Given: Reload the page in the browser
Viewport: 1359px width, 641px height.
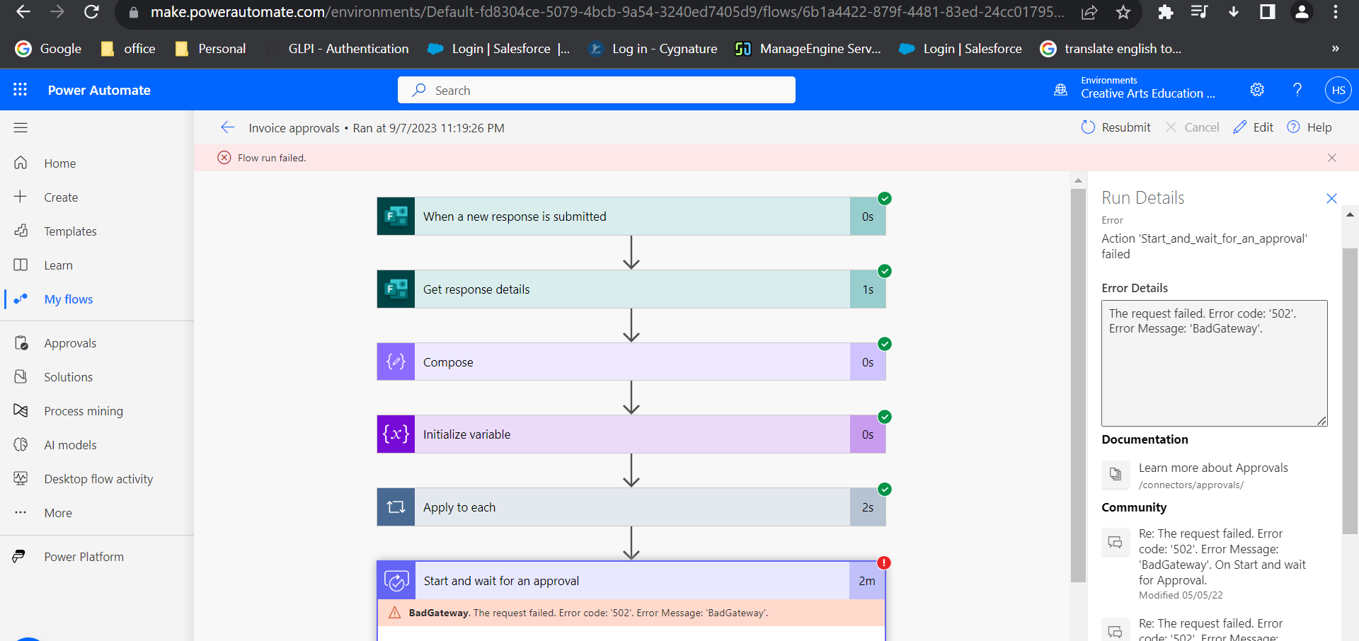Looking at the screenshot, I should pyautogui.click(x=91, y=12).
